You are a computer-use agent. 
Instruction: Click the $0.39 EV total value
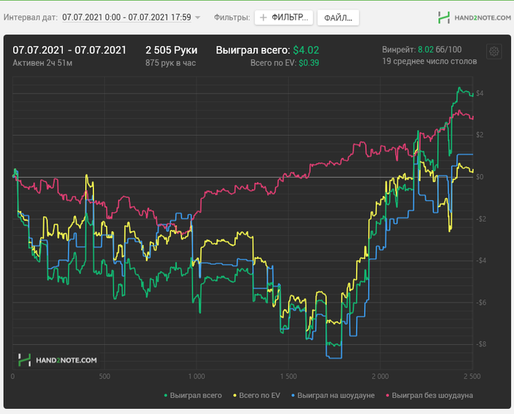click(x=309, y=62)
